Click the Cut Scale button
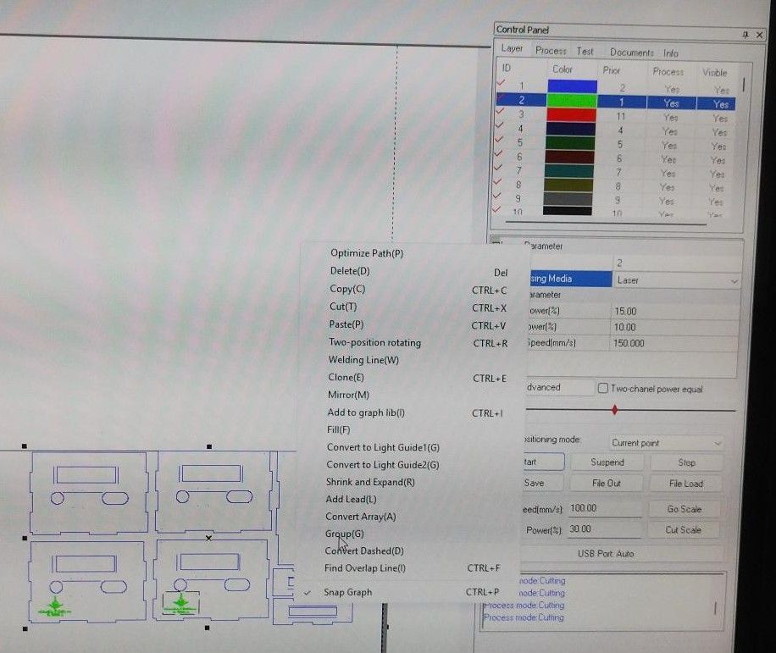Viewport: 776px width, 653px height. (683, 530)
